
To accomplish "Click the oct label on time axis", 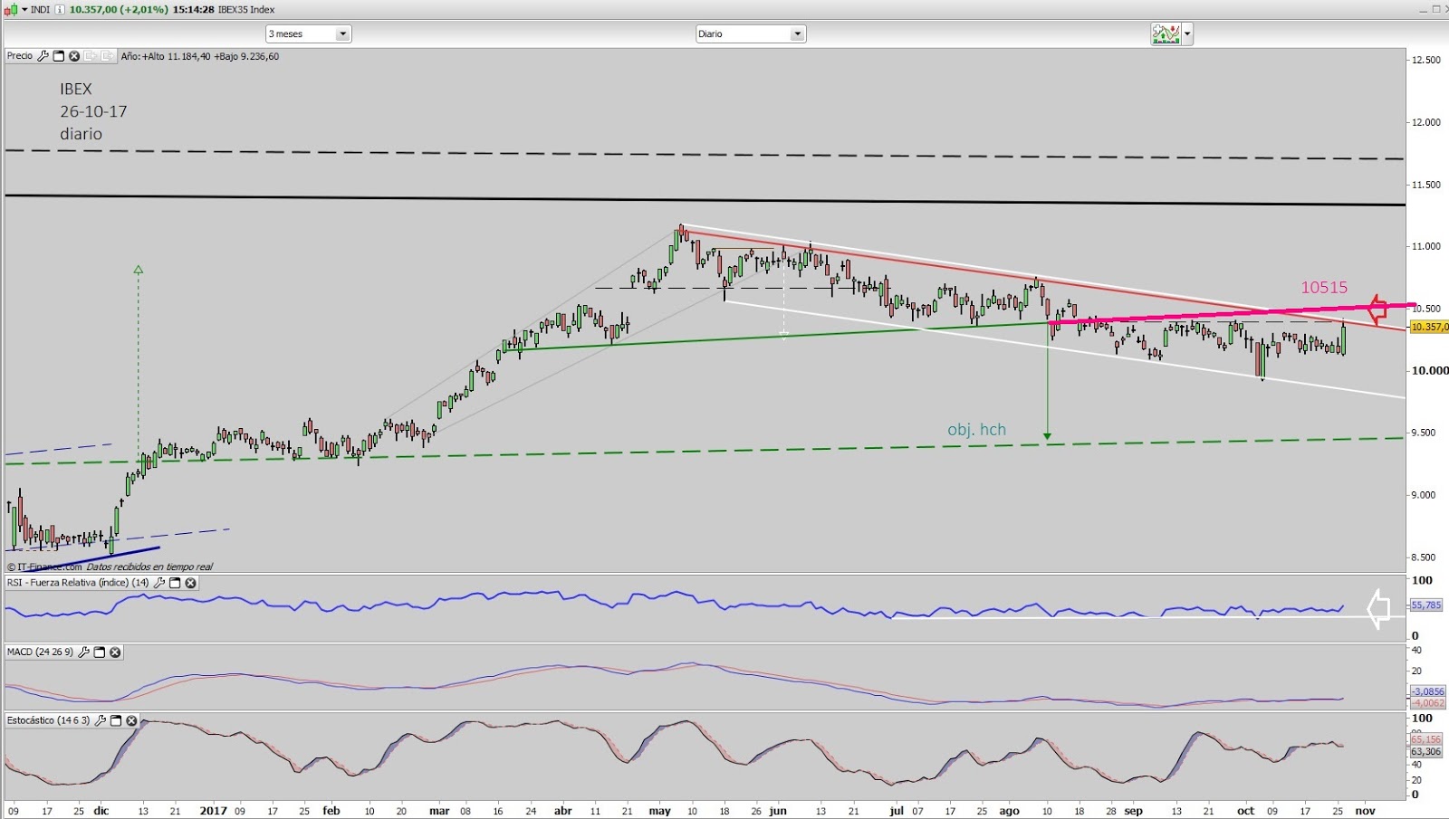I will tap(1246, 811).
